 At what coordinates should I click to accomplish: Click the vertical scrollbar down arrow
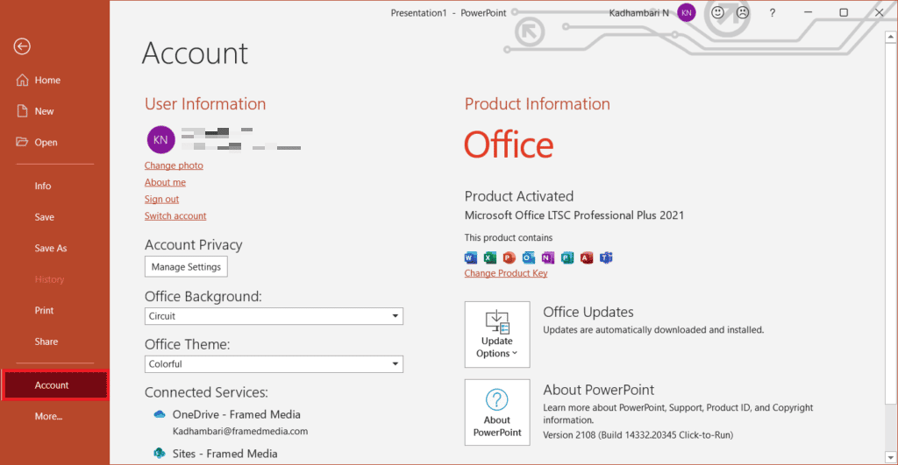pyautogui.click(x=891, y=457)
